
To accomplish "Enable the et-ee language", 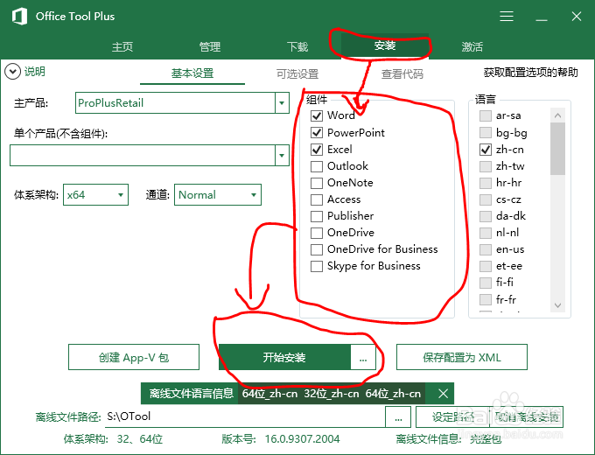I will click(486, 266).
